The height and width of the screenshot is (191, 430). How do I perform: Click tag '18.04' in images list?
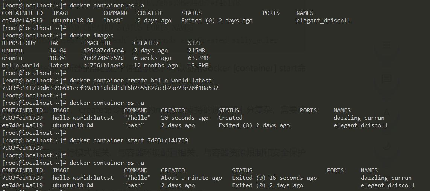tap(58, 58)
